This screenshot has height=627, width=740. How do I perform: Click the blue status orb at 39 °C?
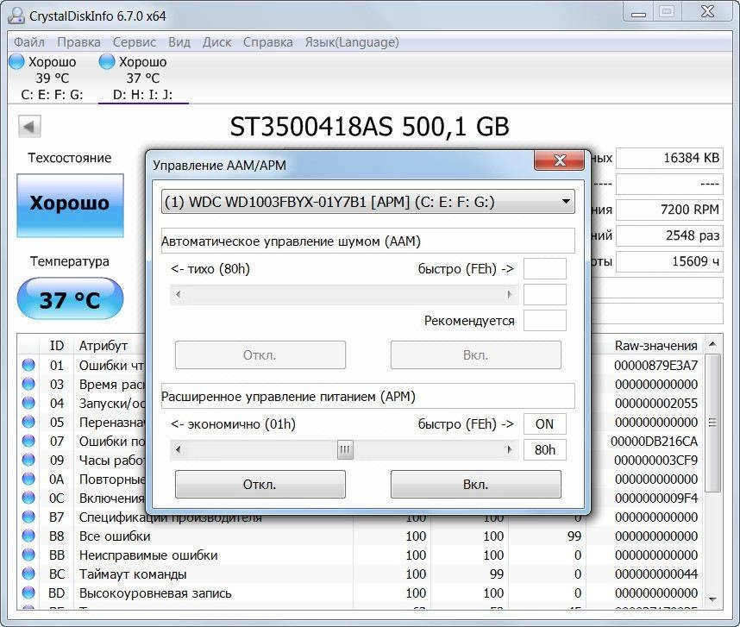click(x=16, y=62)
